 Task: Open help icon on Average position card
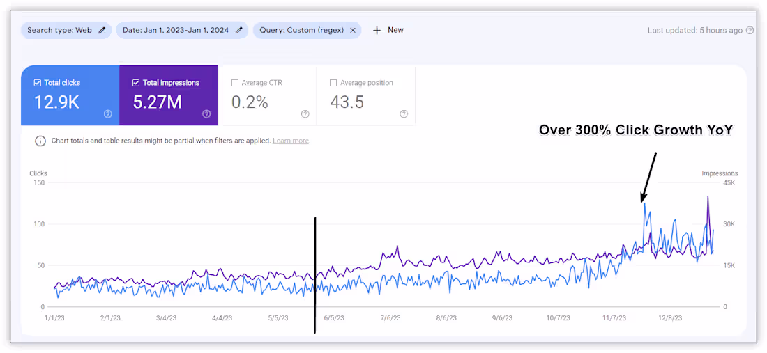[x=404, y=114]
